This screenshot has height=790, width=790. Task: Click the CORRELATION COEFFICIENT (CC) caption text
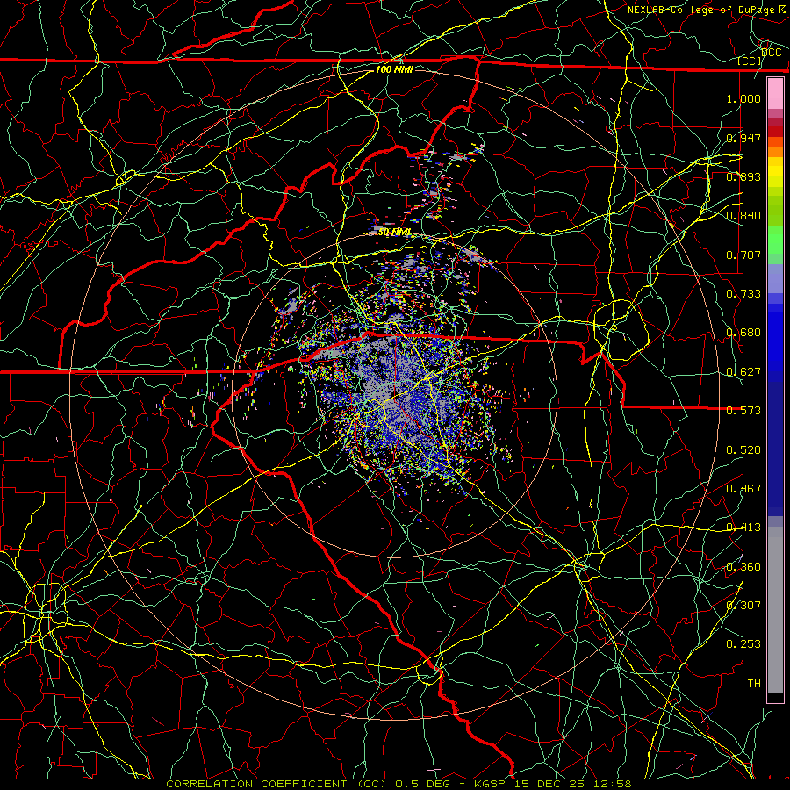coord(276,784)
